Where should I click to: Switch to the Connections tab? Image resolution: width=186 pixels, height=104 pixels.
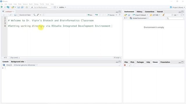pos(150,12)
